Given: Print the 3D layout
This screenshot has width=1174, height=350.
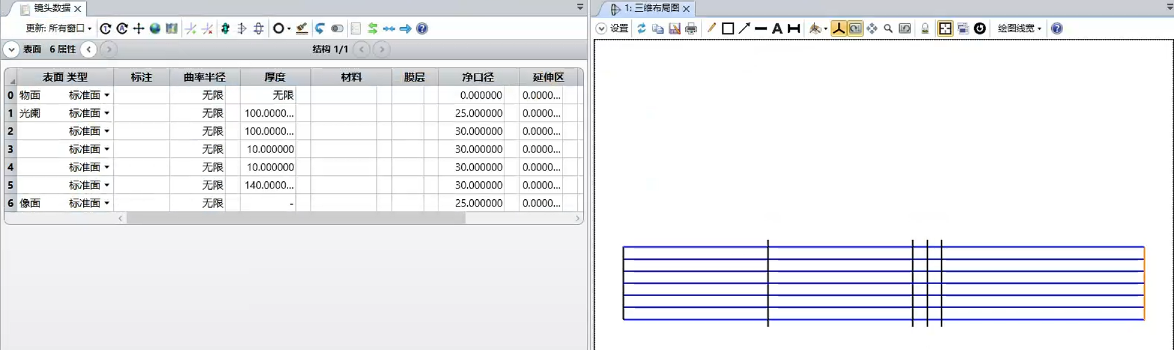Looking at the screenshot, I should coord(691,28).
